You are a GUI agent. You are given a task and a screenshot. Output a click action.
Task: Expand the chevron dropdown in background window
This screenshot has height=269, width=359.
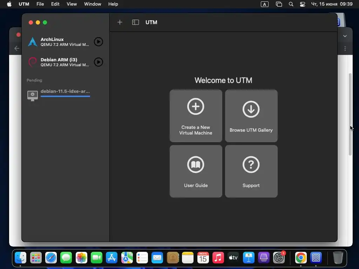click(x=345, y=36)
